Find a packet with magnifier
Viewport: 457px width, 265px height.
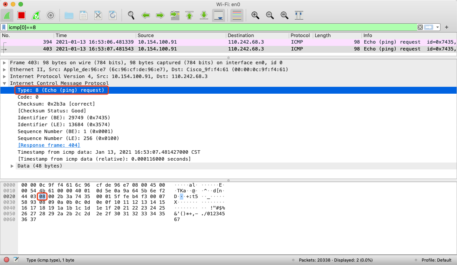[x=131, y=15]
